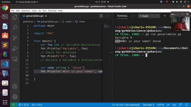Click 'import "fmt"' on line 3
Image resolution: width=191 pixels, height=107 pixels.
[44, 33]
